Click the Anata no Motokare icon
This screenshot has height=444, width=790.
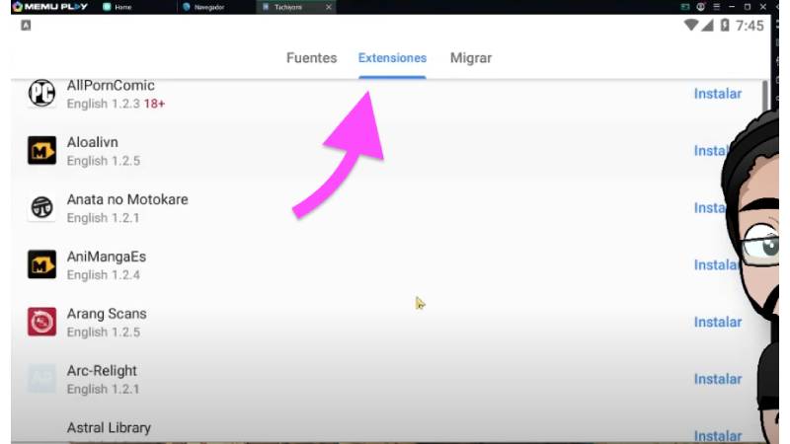41,207
